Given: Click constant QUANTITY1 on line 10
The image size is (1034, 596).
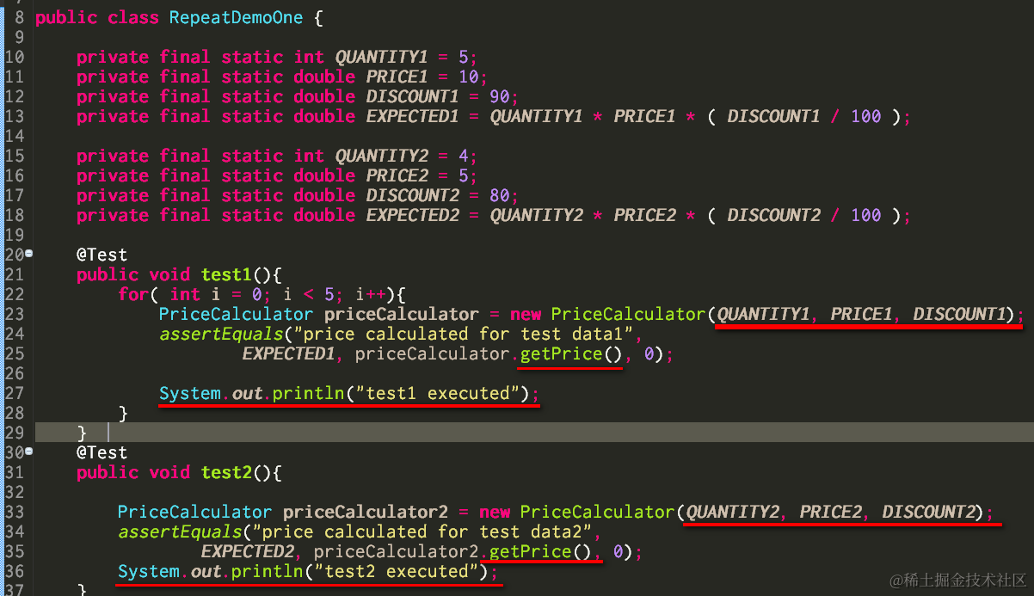Looking at the screenshot, I should [381, 57].
